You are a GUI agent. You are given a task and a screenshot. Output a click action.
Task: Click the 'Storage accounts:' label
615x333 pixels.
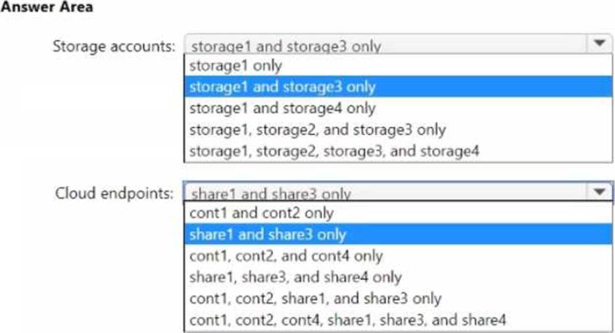114,46
